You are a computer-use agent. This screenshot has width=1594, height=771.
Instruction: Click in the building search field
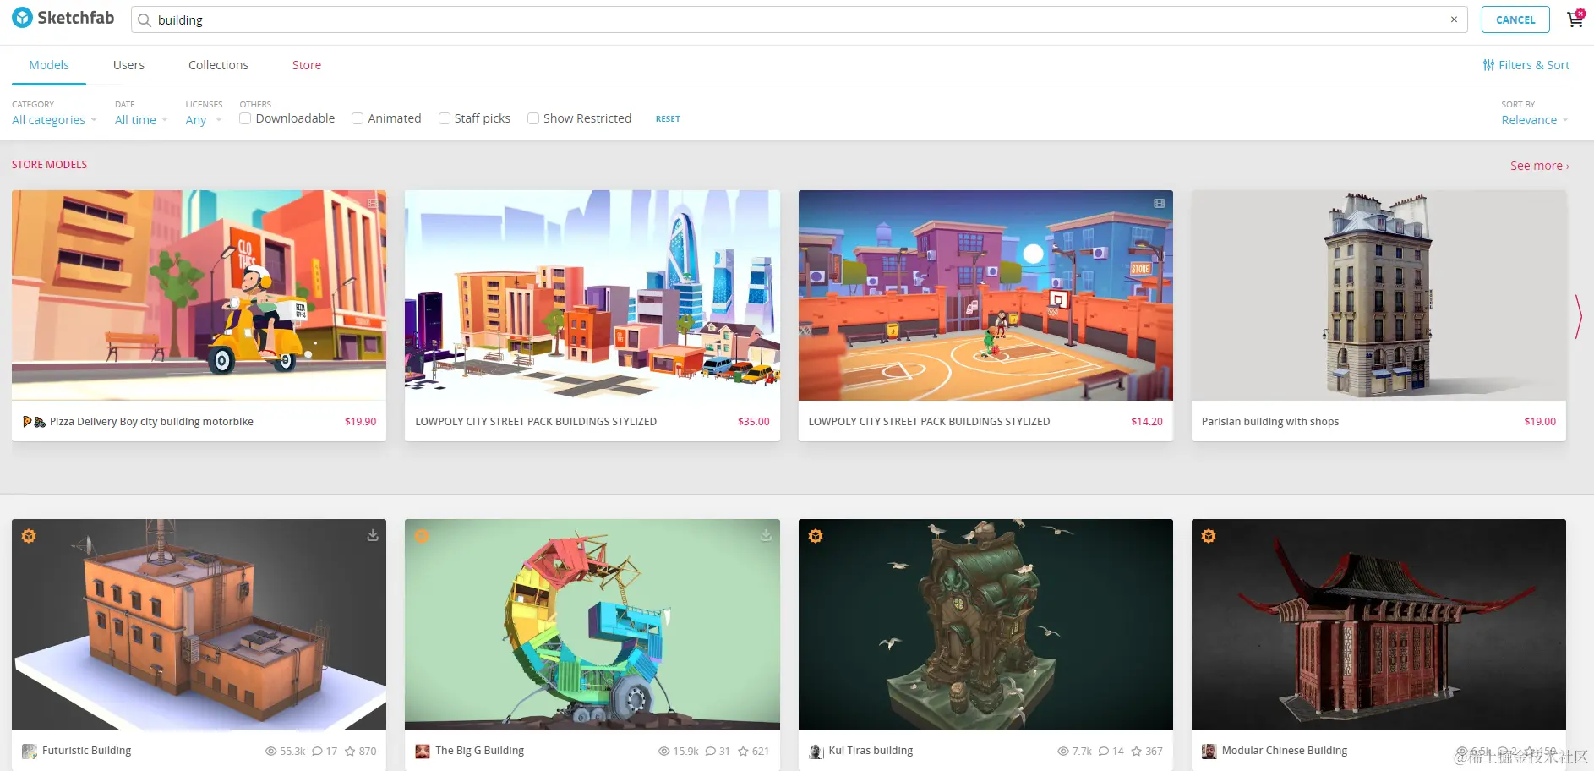[799, 19]
